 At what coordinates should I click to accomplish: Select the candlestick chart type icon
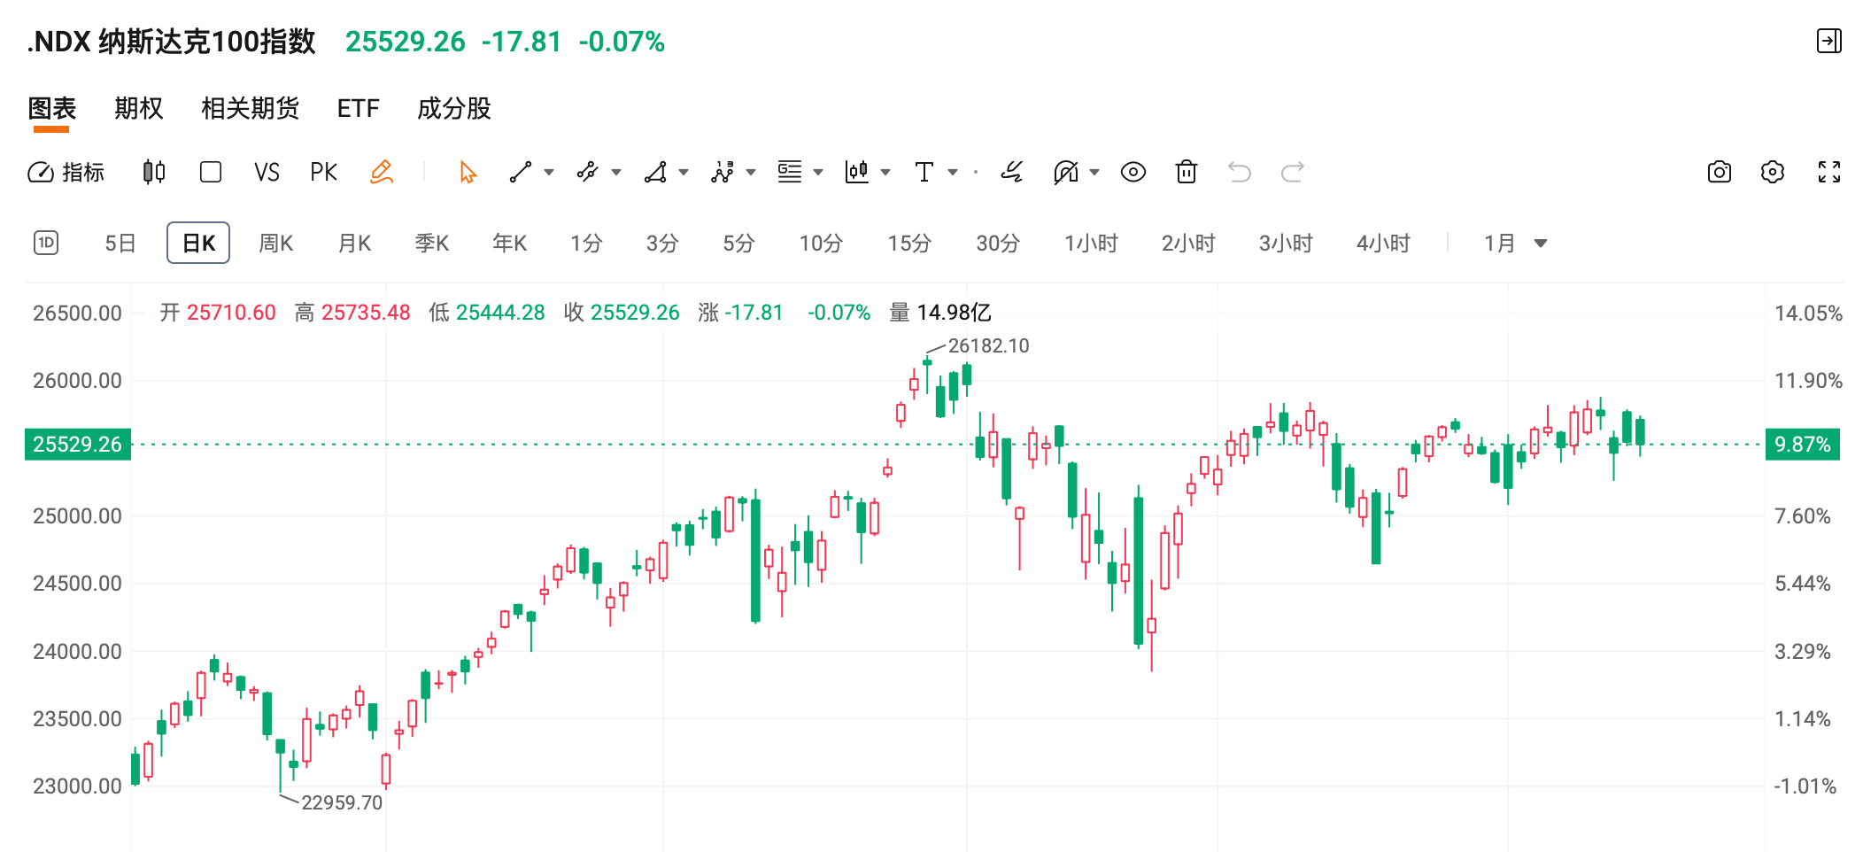coord(154,172)
